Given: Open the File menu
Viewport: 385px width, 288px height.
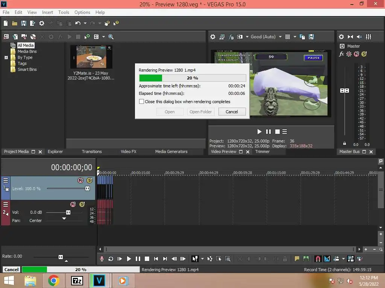Looking at the screenshot, I should pyautogui.click(x=6, y=12).
